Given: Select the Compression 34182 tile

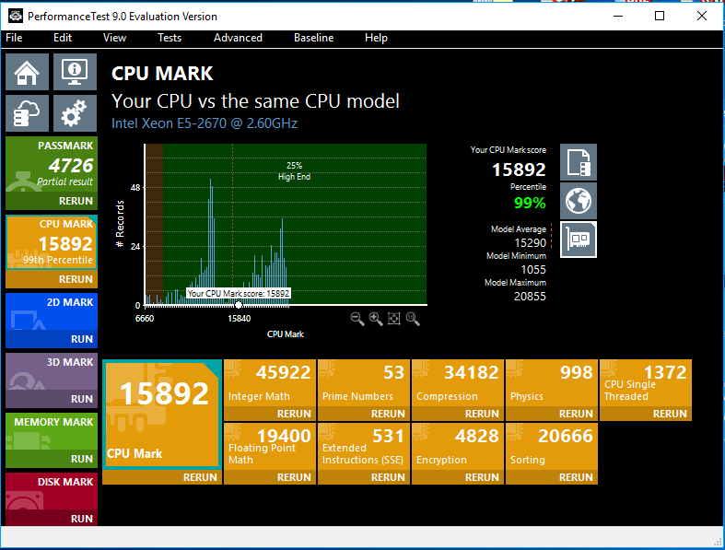Looking at the screenshot, I should [458, 383].
